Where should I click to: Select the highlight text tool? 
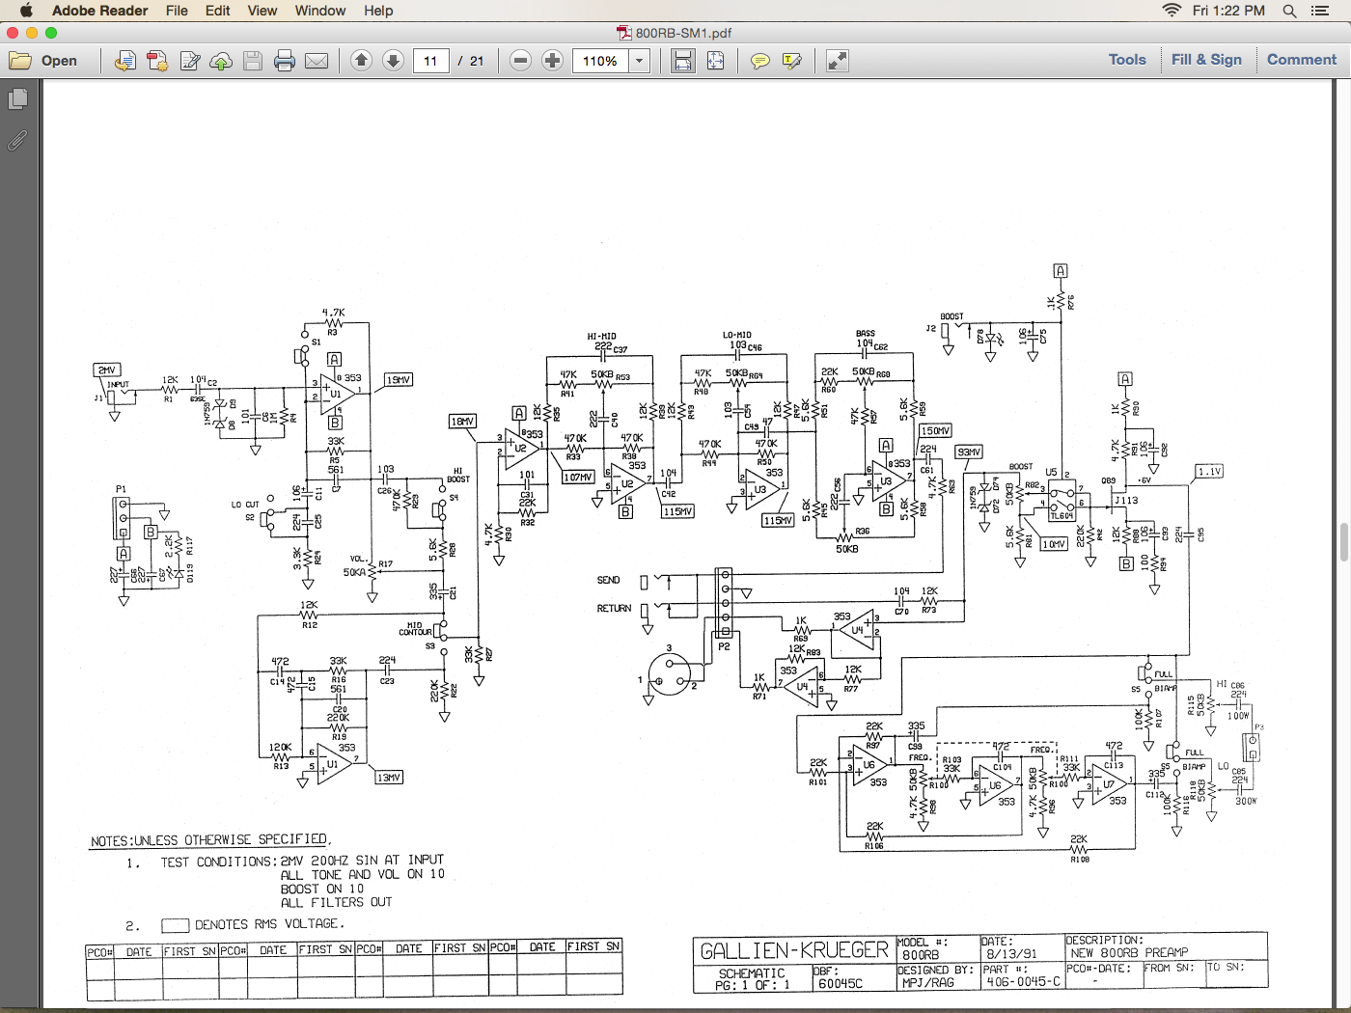tap(792, 61)
